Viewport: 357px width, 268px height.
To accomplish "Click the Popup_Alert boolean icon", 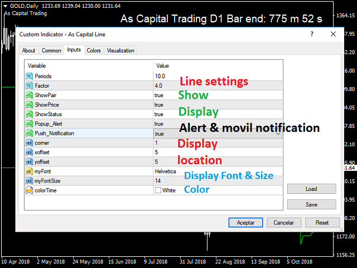I will pos(29,123).
